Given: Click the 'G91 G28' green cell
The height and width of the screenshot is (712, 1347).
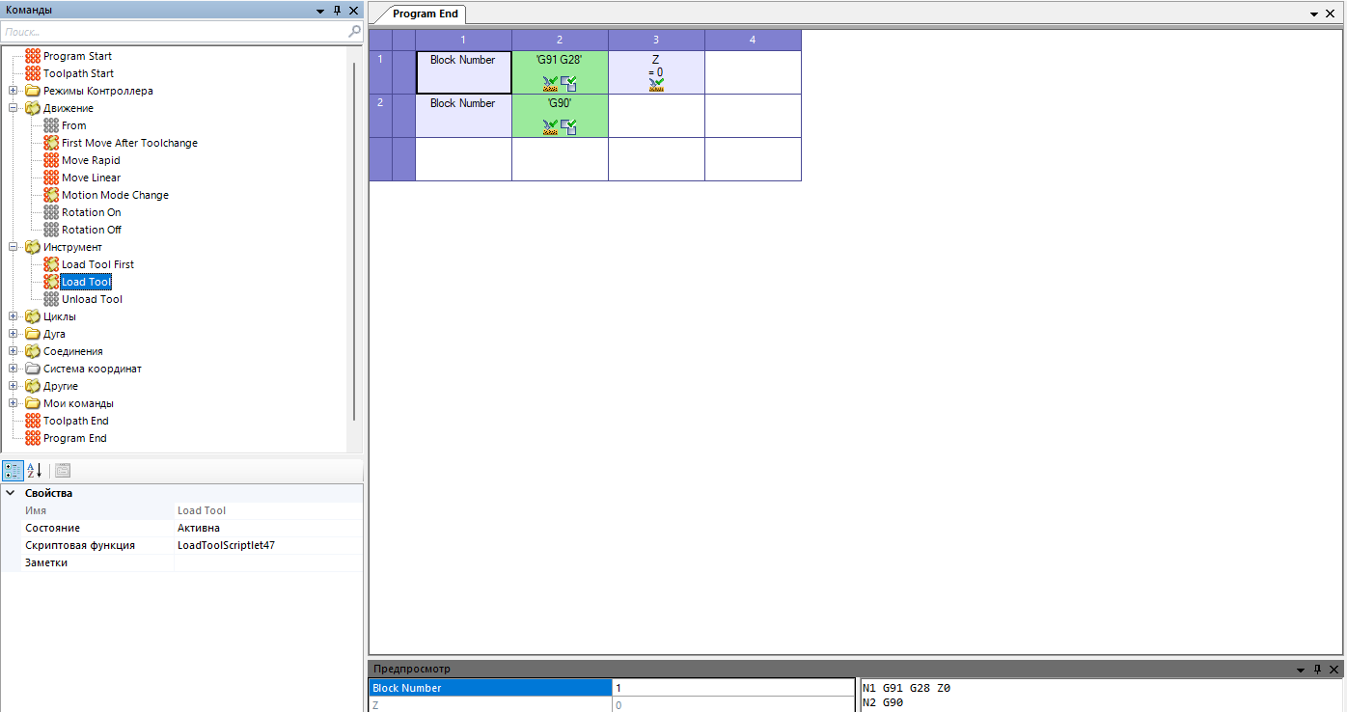Looking at the screenshot, I should 560,72.
